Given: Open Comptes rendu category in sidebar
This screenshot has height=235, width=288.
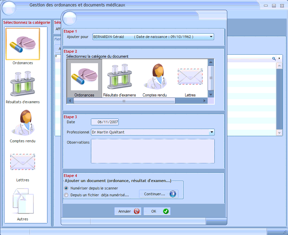Looking at the screenshot, I should point(23,123).
